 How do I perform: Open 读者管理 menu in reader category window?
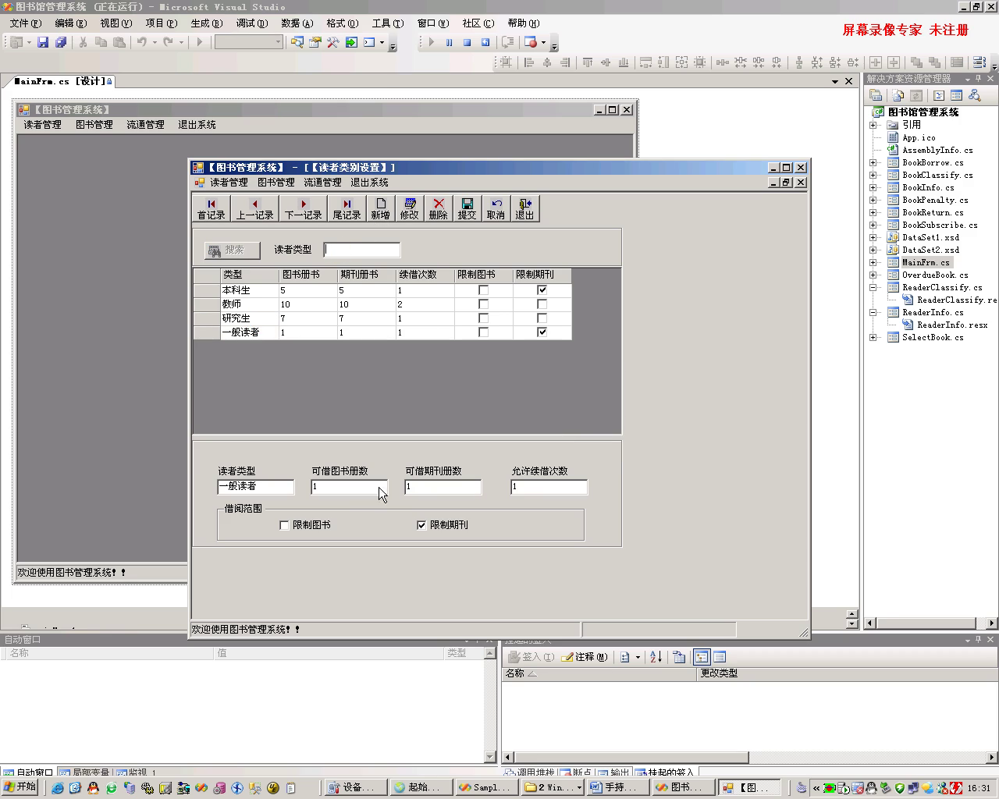coord(229,183)
